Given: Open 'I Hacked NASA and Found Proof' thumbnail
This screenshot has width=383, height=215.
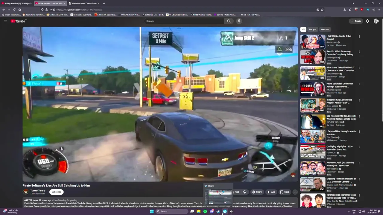Looking at the screenshot, I should coord(313,105).
